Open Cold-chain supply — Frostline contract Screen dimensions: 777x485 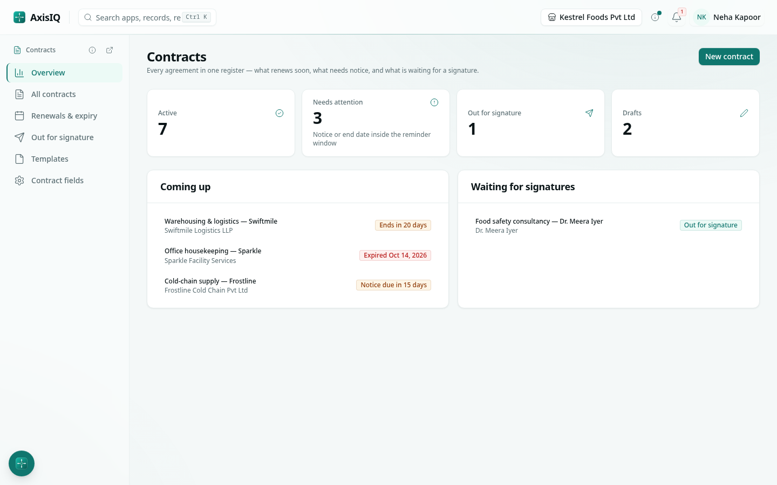pos(298,286)
